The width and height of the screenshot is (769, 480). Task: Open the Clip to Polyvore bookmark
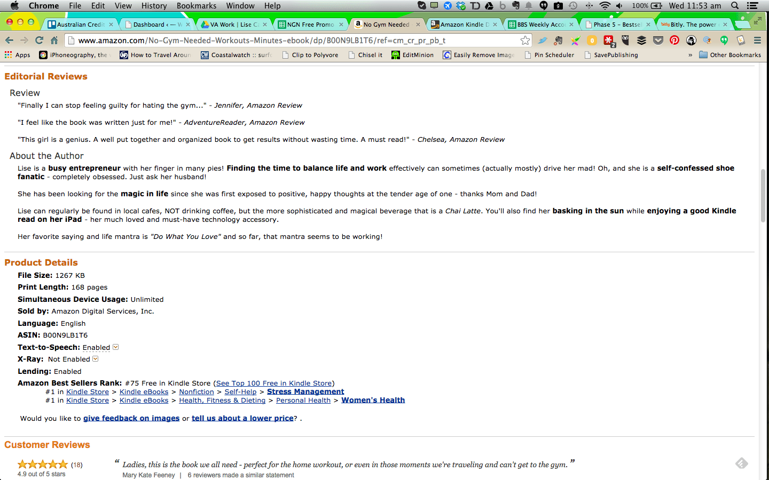(310, 55)
